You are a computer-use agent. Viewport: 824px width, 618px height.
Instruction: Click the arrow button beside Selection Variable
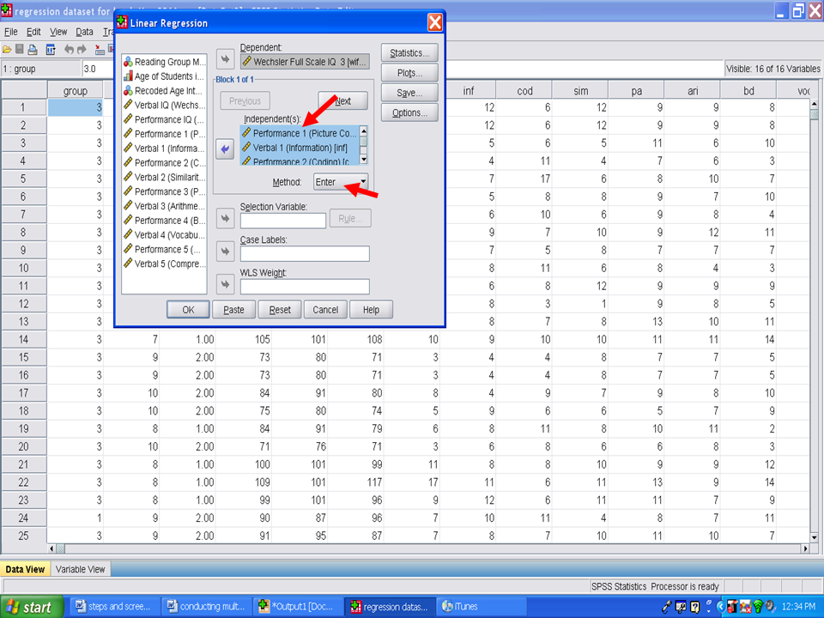tap(226, 218)
